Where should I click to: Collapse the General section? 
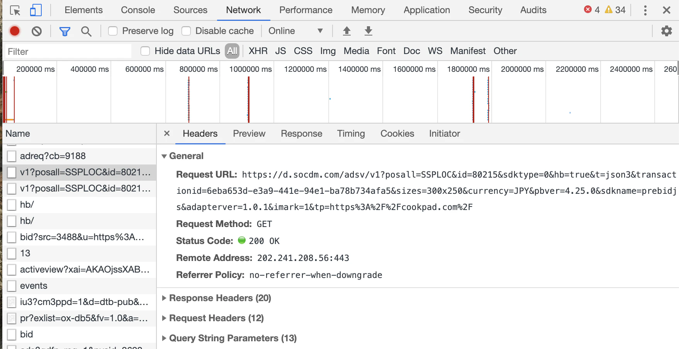pos(164,156)
